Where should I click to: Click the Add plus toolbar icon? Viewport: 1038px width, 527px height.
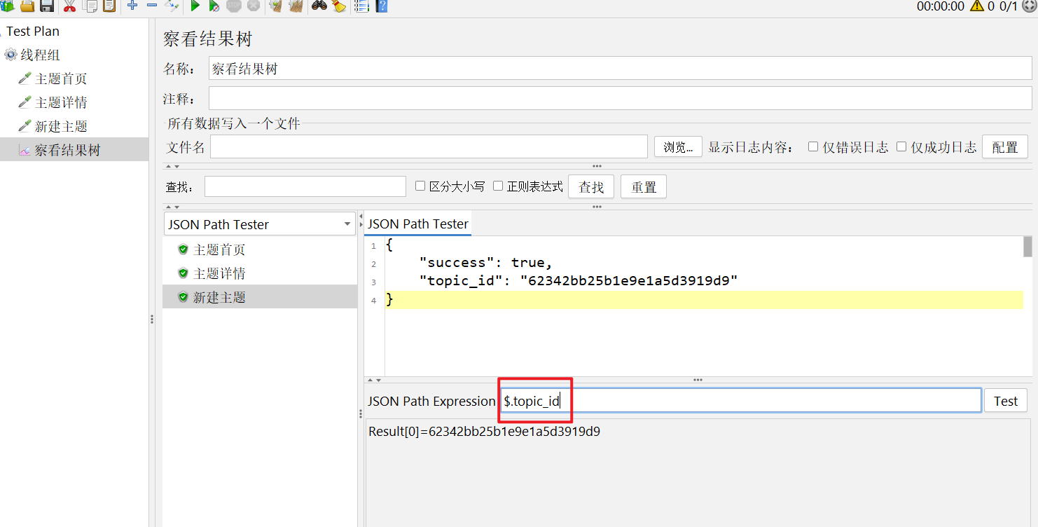(132, 5)
